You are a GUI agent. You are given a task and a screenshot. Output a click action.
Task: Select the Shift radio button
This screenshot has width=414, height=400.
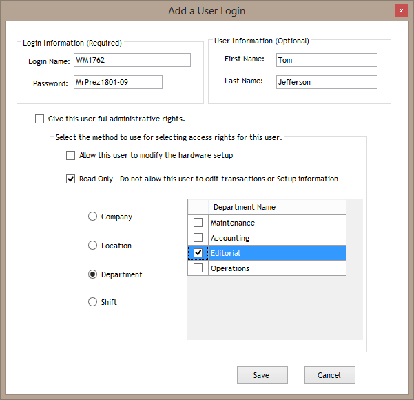pos(92,302)
